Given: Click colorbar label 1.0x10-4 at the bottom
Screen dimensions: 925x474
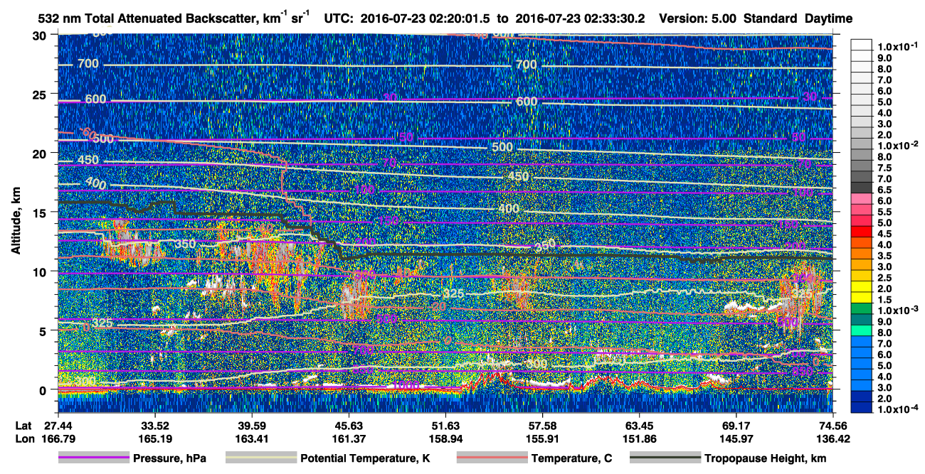Looking at the screenshot, I should coord(899,409).
